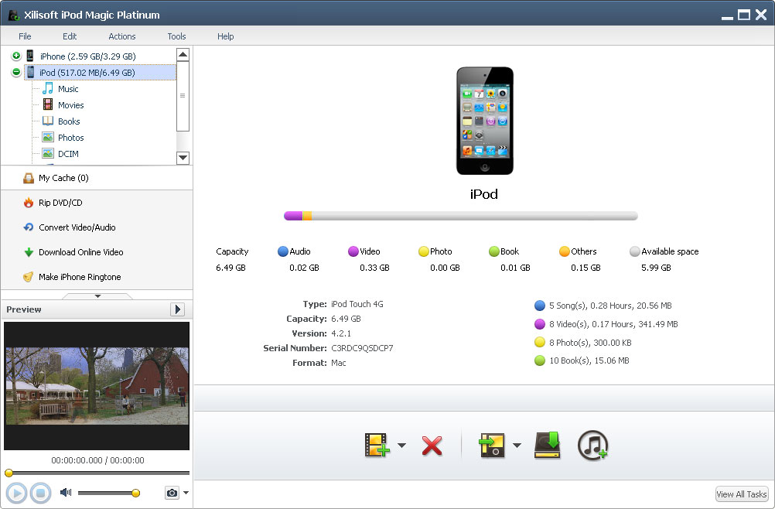Mute the preview speaker icon

point(66,493)
